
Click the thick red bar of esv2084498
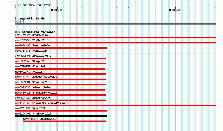[x=61, y=48]
